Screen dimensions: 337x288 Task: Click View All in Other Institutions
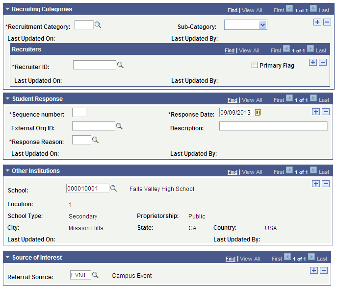[x=252, y=172]
